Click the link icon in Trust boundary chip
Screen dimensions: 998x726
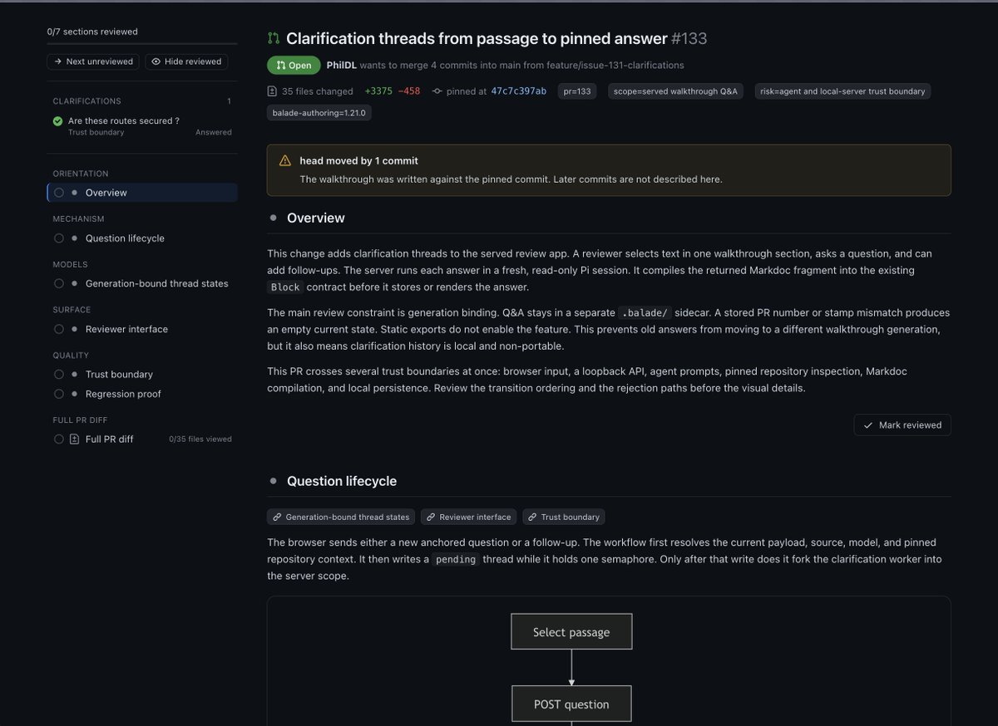click(531, 517)
